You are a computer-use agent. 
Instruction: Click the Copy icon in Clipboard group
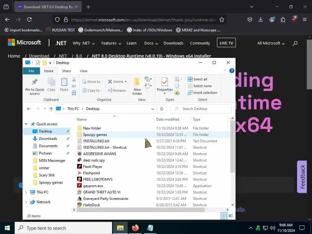click(x=51, y=82)
